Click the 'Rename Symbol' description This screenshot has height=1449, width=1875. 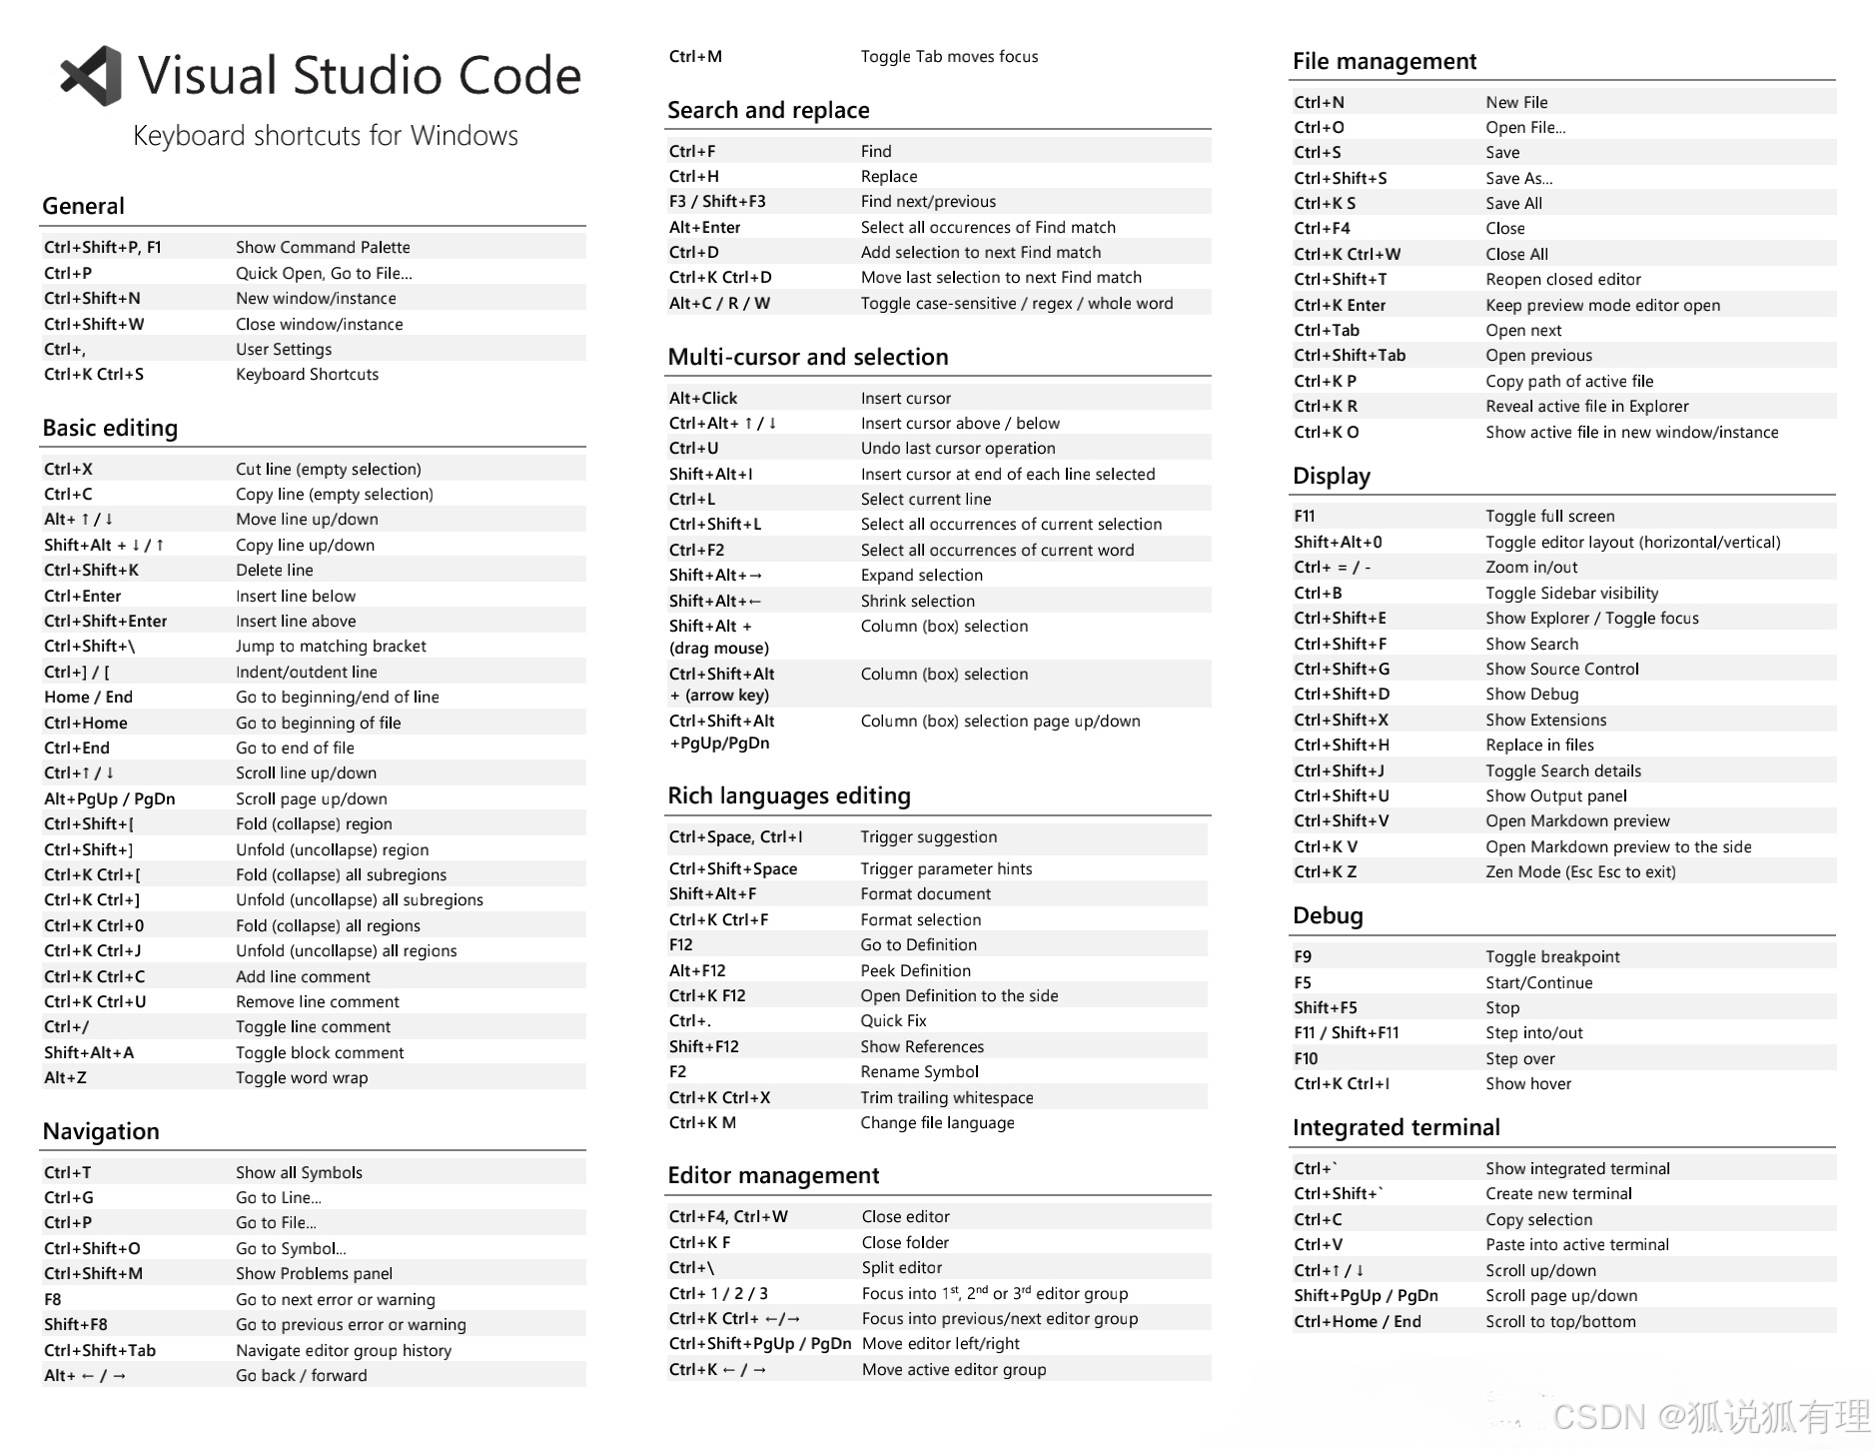pyautogui.click(x=919, y=1071)
